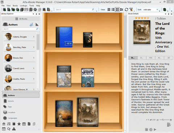Click the All Books button
The image size is (174, 133).
[21, 19]
